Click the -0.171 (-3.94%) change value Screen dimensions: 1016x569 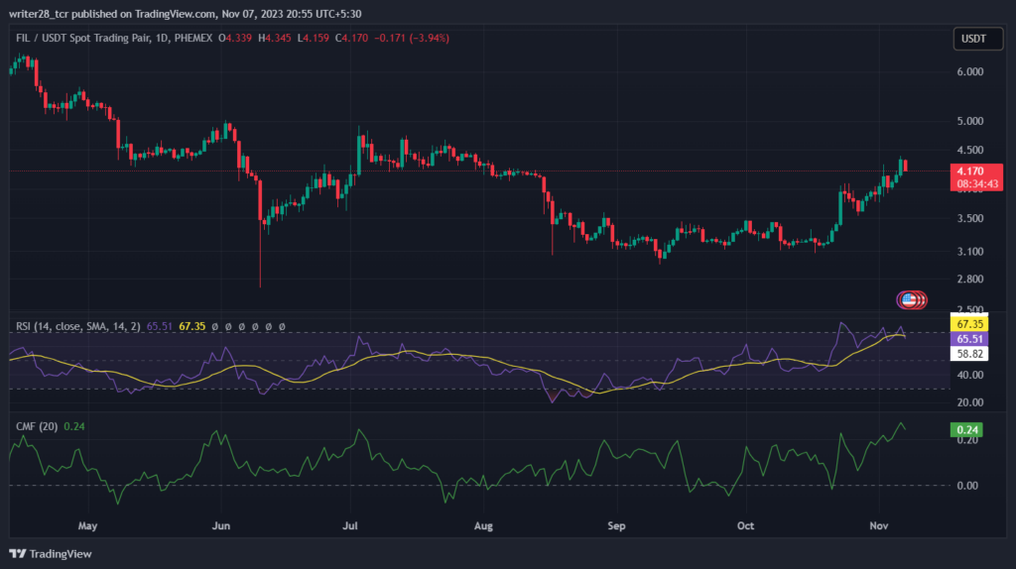[x=412, y=39]
